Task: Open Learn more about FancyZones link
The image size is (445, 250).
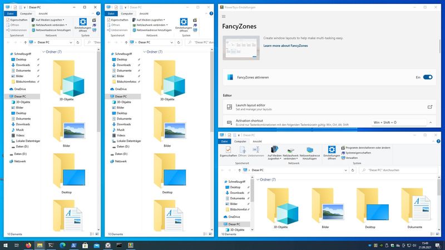Action: (x=285, y=46)
